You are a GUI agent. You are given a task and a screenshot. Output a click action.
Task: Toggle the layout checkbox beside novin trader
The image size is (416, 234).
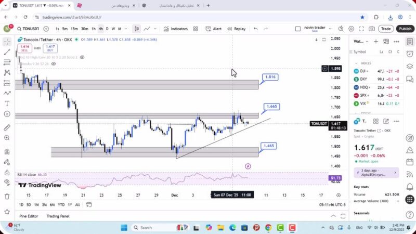tap(297, 29)
